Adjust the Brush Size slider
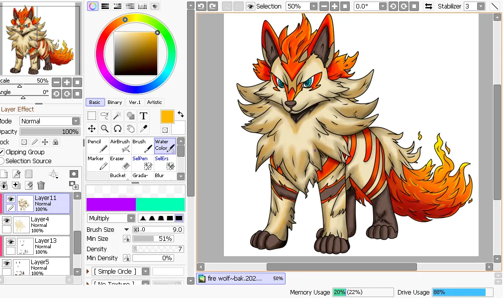This screenshot has height=298, width=503. coord(158,230)
